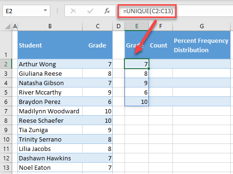Select the Arthur Wong cell

50,64
